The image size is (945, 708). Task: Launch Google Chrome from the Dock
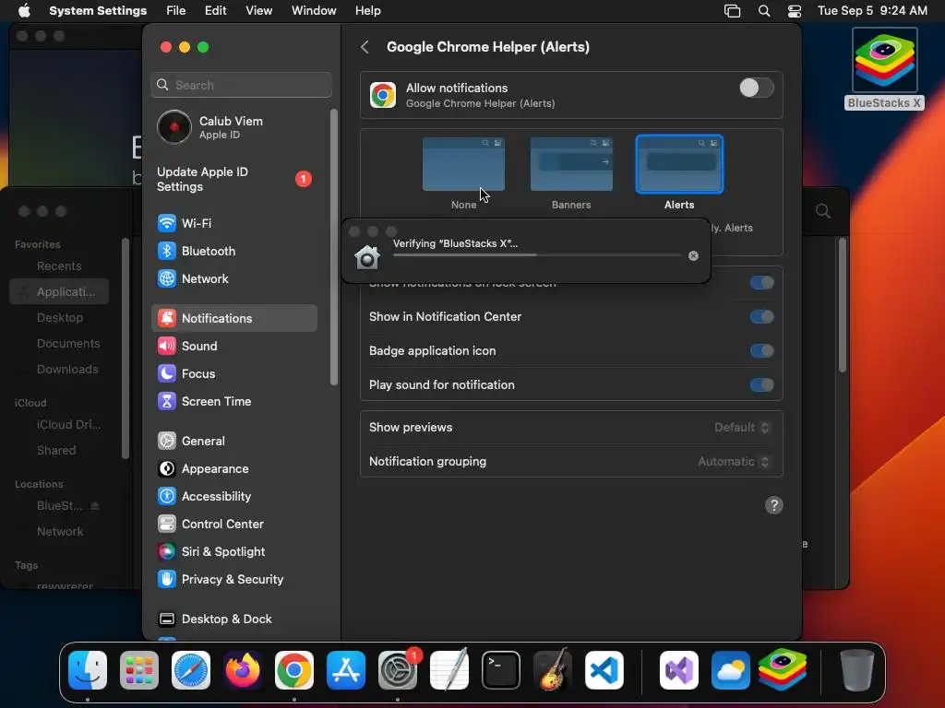point(294,670)
